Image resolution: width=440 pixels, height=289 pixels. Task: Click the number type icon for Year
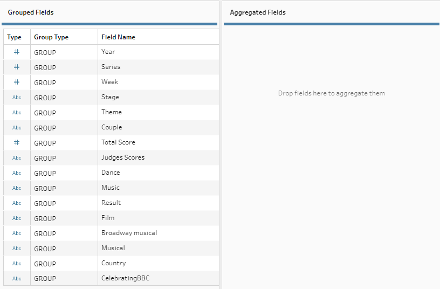click(x=16, y=52)
